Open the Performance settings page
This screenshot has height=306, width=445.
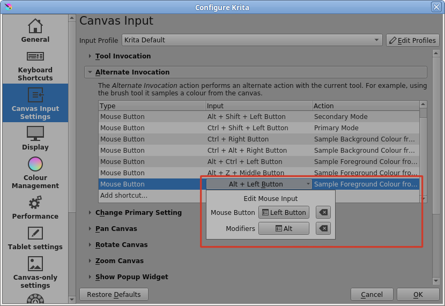[x=35, y=207]
